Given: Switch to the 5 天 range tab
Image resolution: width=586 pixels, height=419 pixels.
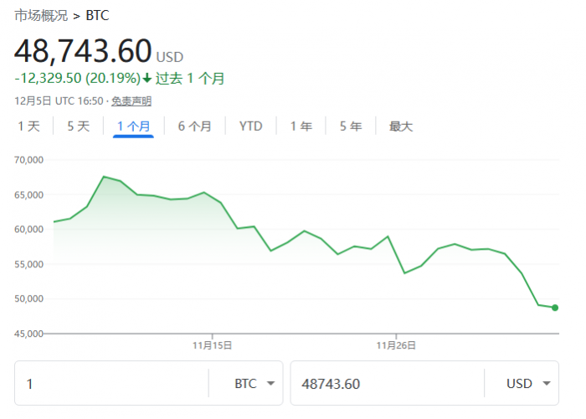Looking at the screenshot, I should tap(78, 127).
